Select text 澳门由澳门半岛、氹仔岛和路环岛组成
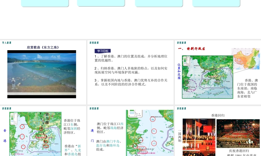The width and height of the screenshot is (261, 156). click(109, 145)
